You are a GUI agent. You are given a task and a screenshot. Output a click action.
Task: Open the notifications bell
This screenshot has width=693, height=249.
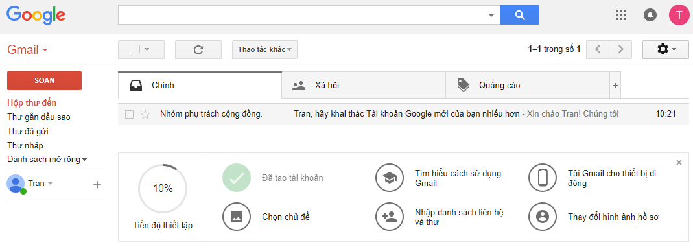[x=650, y=15]
